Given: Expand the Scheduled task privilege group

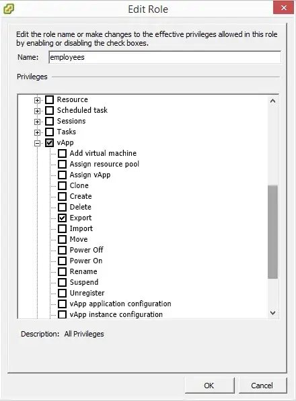Looking at the screenshot, I should coord(38,111).
